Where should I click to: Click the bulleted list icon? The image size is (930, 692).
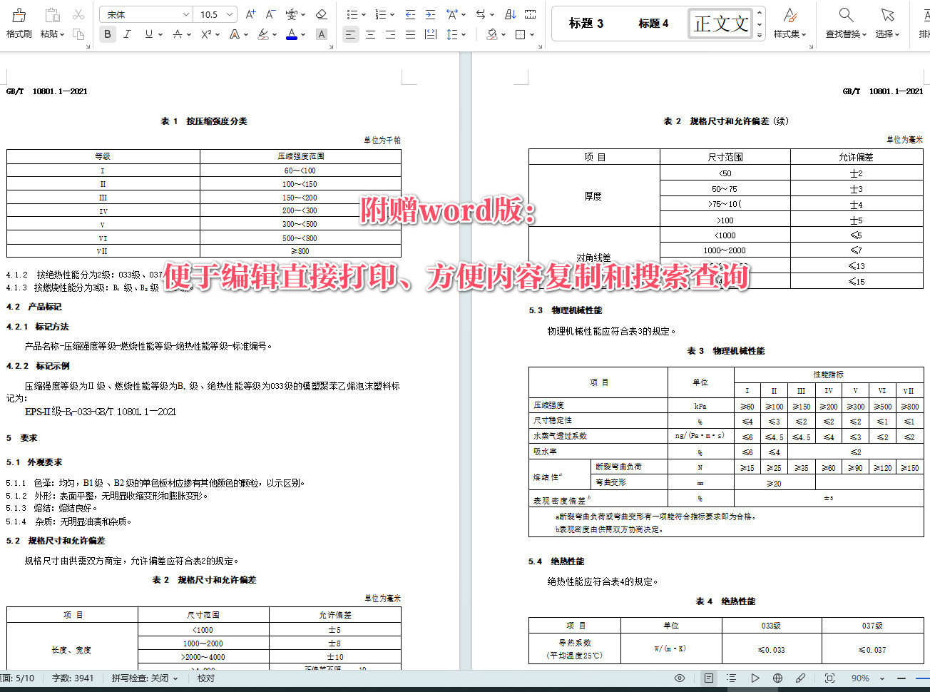(x=352, y=14)
